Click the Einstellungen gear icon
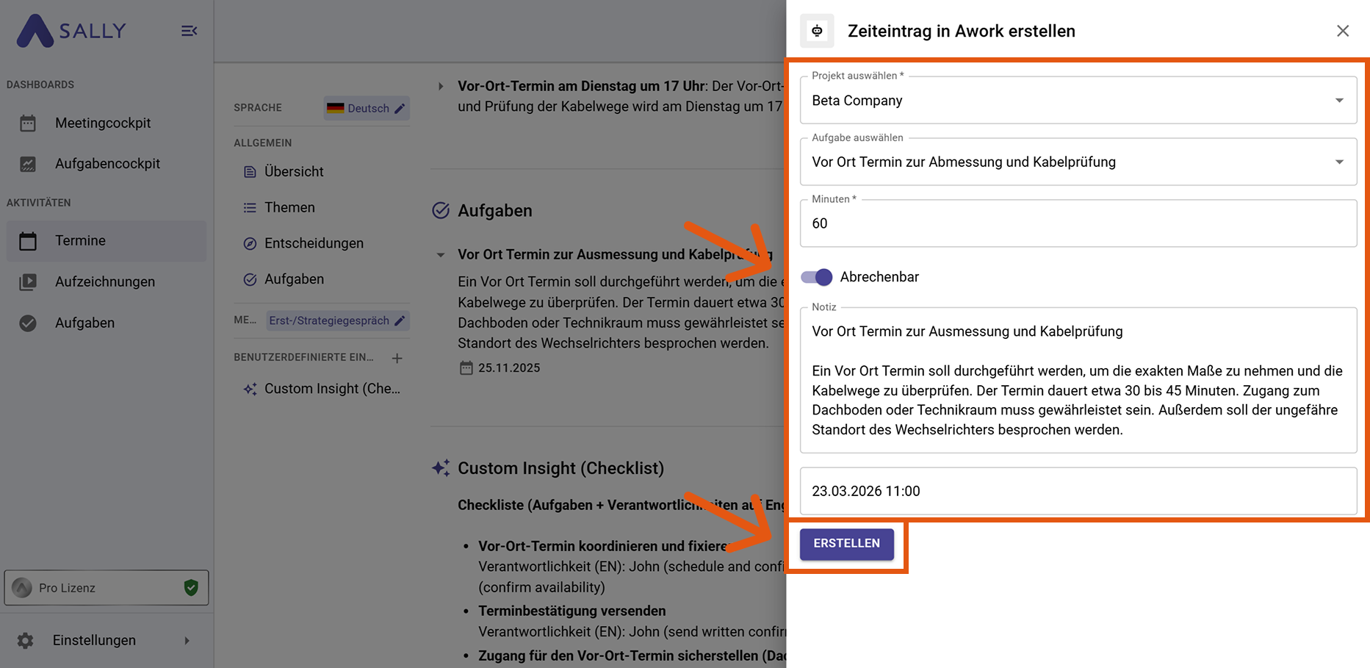Viewport: 1370px width, 668px height. [26, 640]
